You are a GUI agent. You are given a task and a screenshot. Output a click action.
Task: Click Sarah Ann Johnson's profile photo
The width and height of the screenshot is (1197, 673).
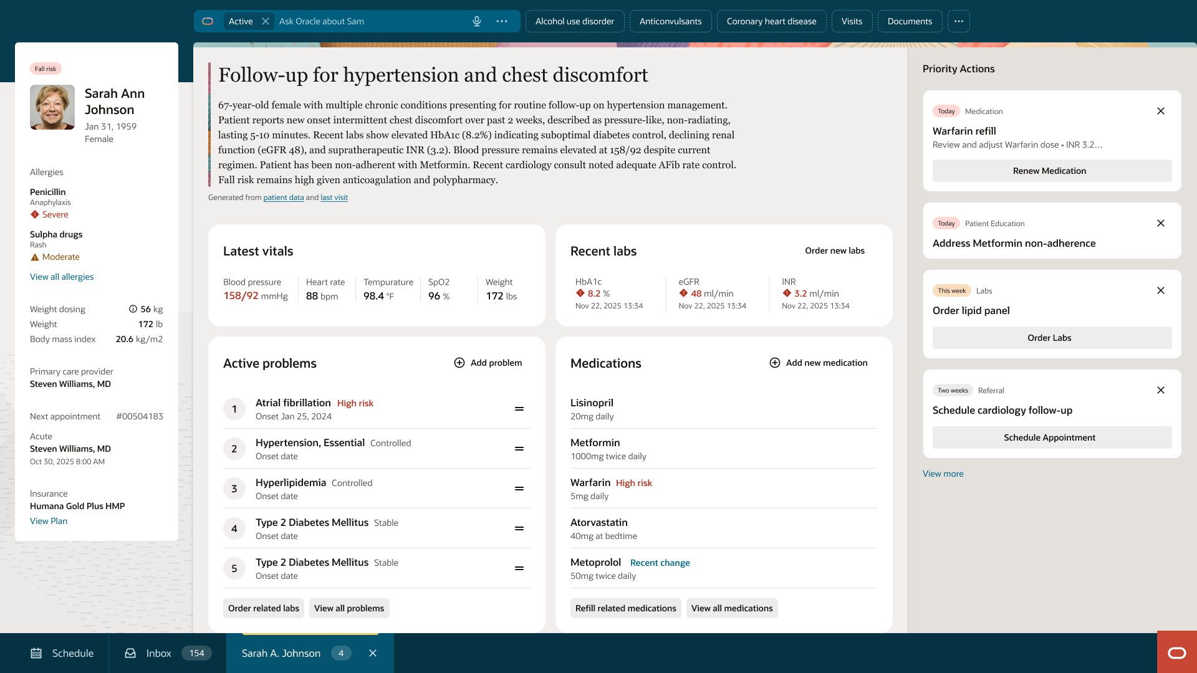(52, 107)
